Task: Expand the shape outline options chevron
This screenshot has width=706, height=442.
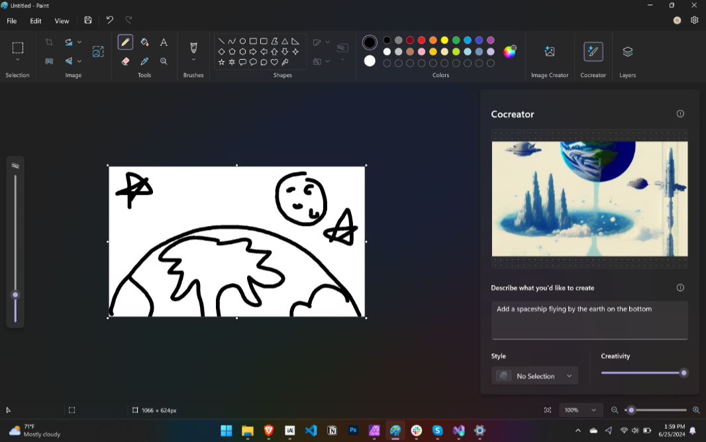Action: (x=327, y=42)
